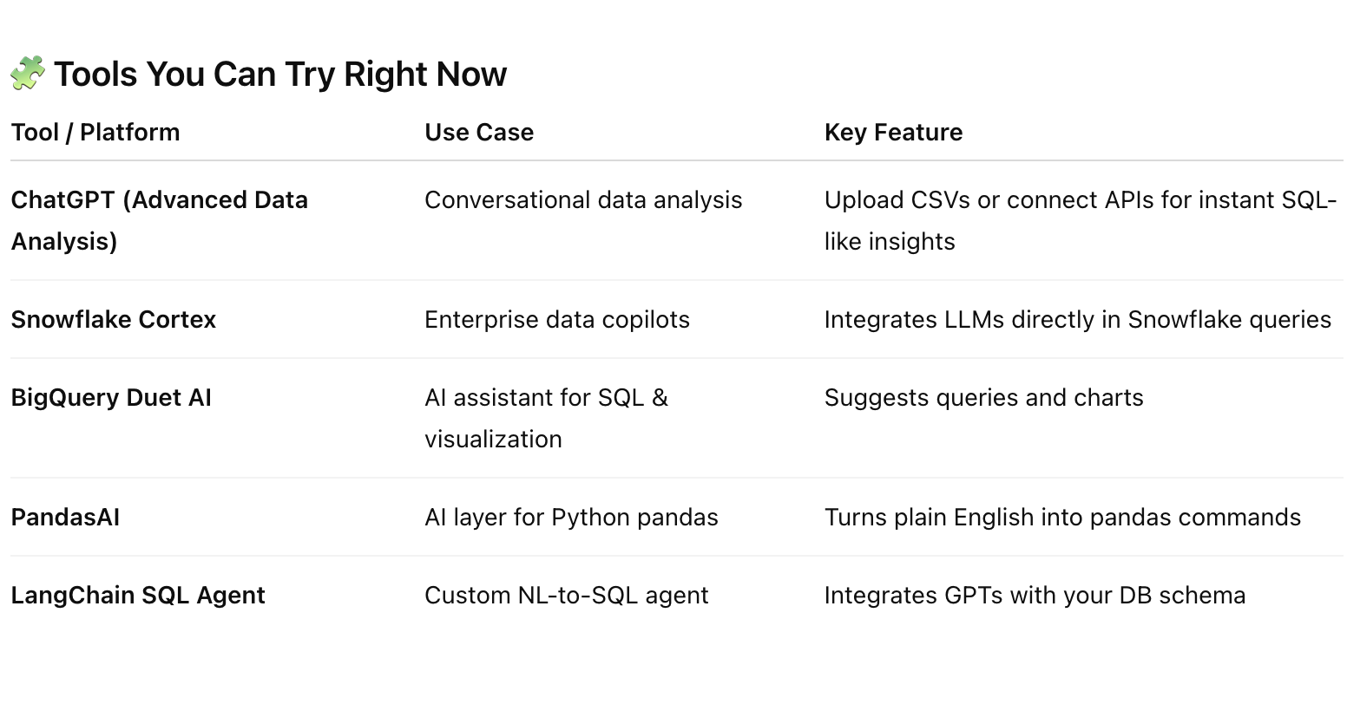The image size is (1347, 704).
Task: Click 'Integrates GPTs with your DB schema'
Action: 1035,596
